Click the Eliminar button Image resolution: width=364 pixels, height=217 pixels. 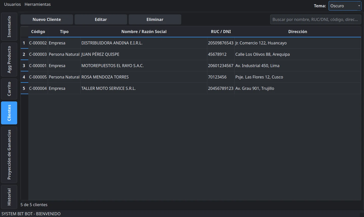[155, 19]
